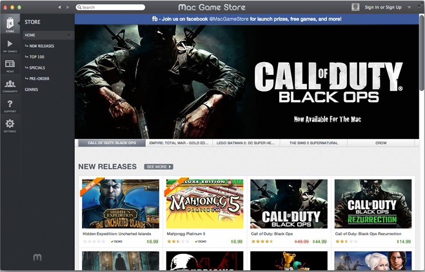Click the user avatar icon
Screen dimensions: 425x272
tap(355, 7)
